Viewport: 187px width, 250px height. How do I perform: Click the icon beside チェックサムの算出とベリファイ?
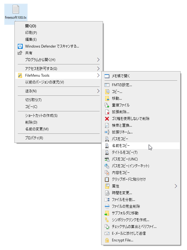point(106,227)
